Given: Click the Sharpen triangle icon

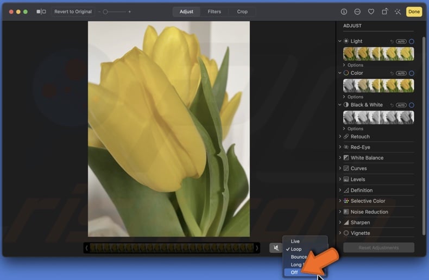Looking at the screenshot, I should click(346, 222).
